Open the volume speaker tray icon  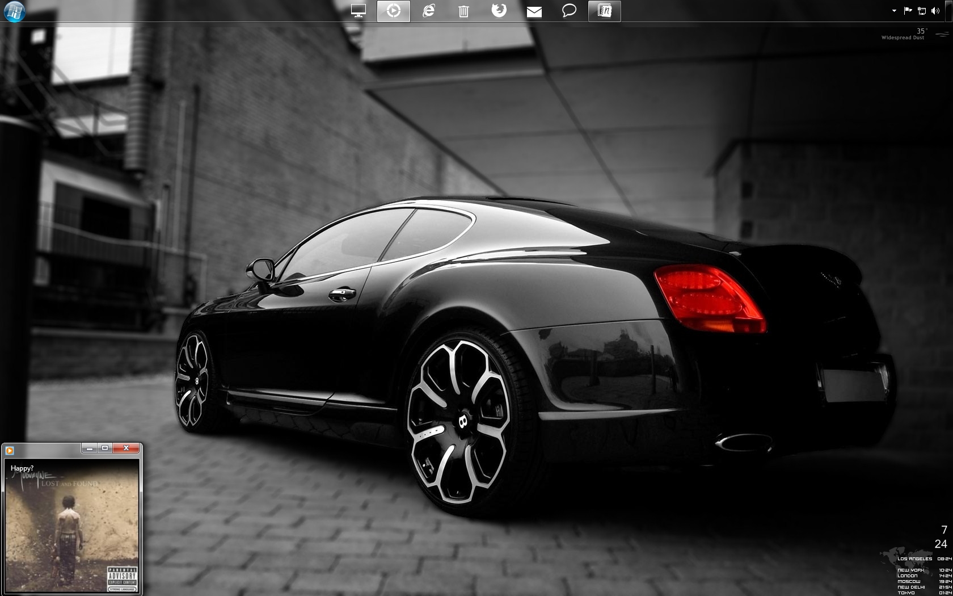click(935, 11)
